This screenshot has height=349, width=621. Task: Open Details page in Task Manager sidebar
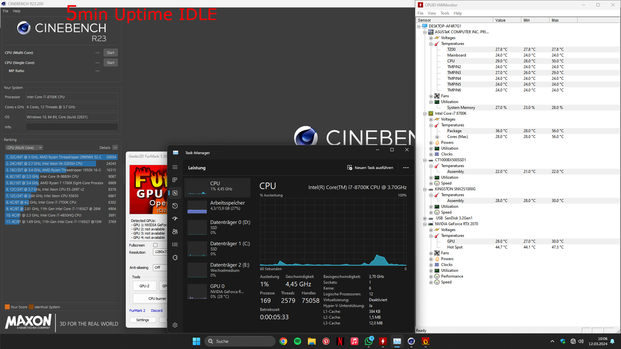(175, 245)
